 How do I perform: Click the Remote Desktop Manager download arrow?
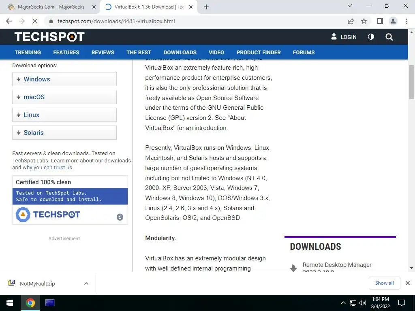click(293, 268)
